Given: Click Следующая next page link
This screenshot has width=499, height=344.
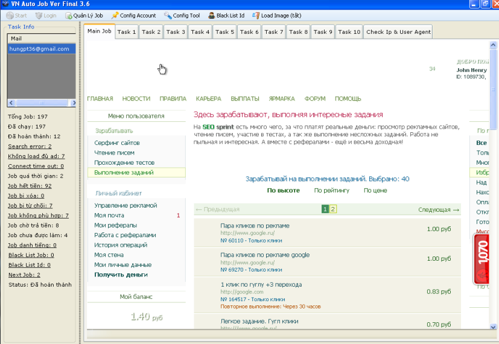Looking at the screenshot, I should point(439,209).
